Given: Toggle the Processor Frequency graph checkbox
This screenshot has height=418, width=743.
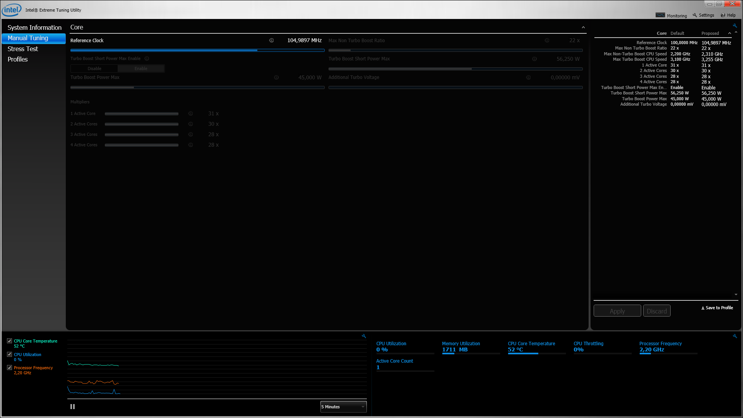Looking at the screenshot, I should click(x=9, y=368).
